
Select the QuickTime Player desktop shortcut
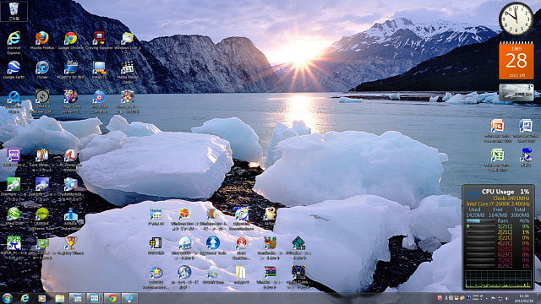[14, 101]
